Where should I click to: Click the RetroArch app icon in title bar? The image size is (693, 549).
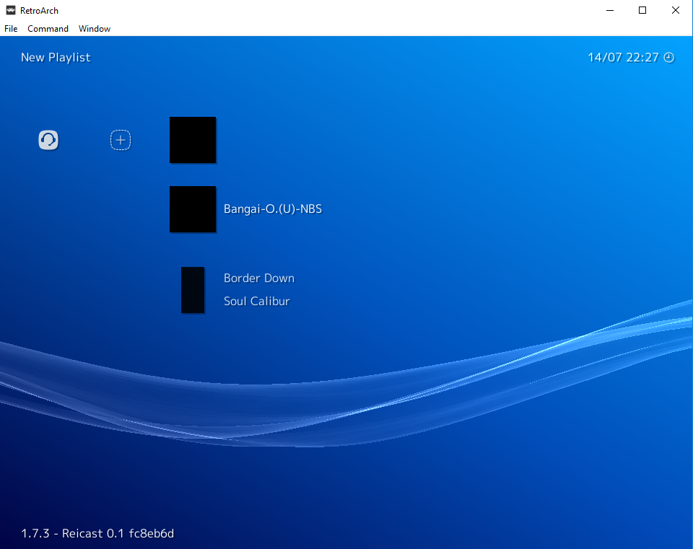pos(11,10)
